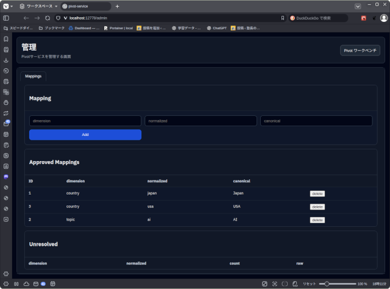The width and height of the screenshot is (390, 289).
Task: Open sidebar settings gear icon
Action: point(6,273)
